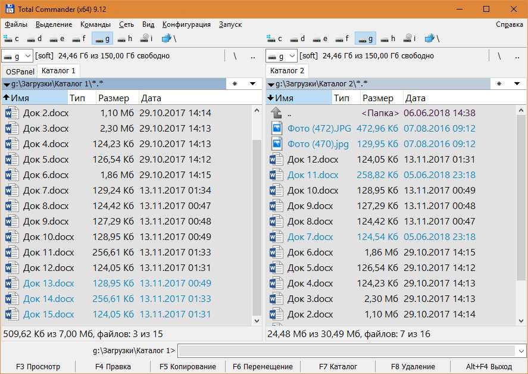Select drive c in left drive bar
Screen dimensions: 528x374
tap(11, 39)
